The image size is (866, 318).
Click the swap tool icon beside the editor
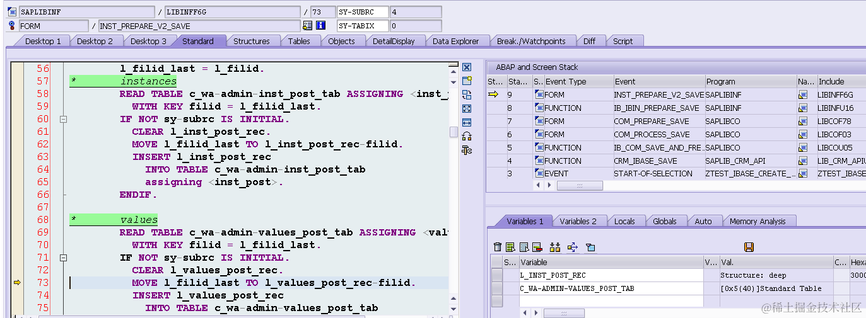click(x=467, y=136)
